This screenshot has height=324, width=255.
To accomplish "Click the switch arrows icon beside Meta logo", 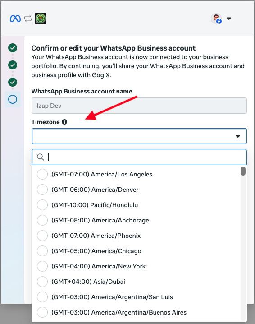I will pos(28,19).
